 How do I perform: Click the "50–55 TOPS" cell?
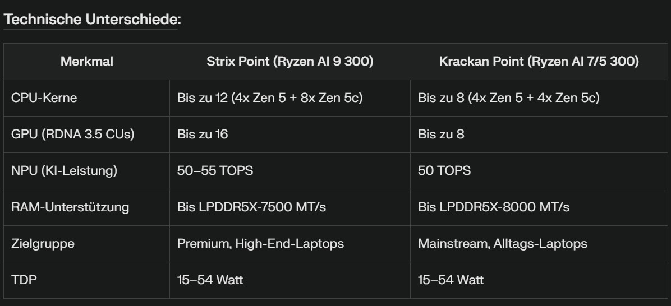(215, 171)
